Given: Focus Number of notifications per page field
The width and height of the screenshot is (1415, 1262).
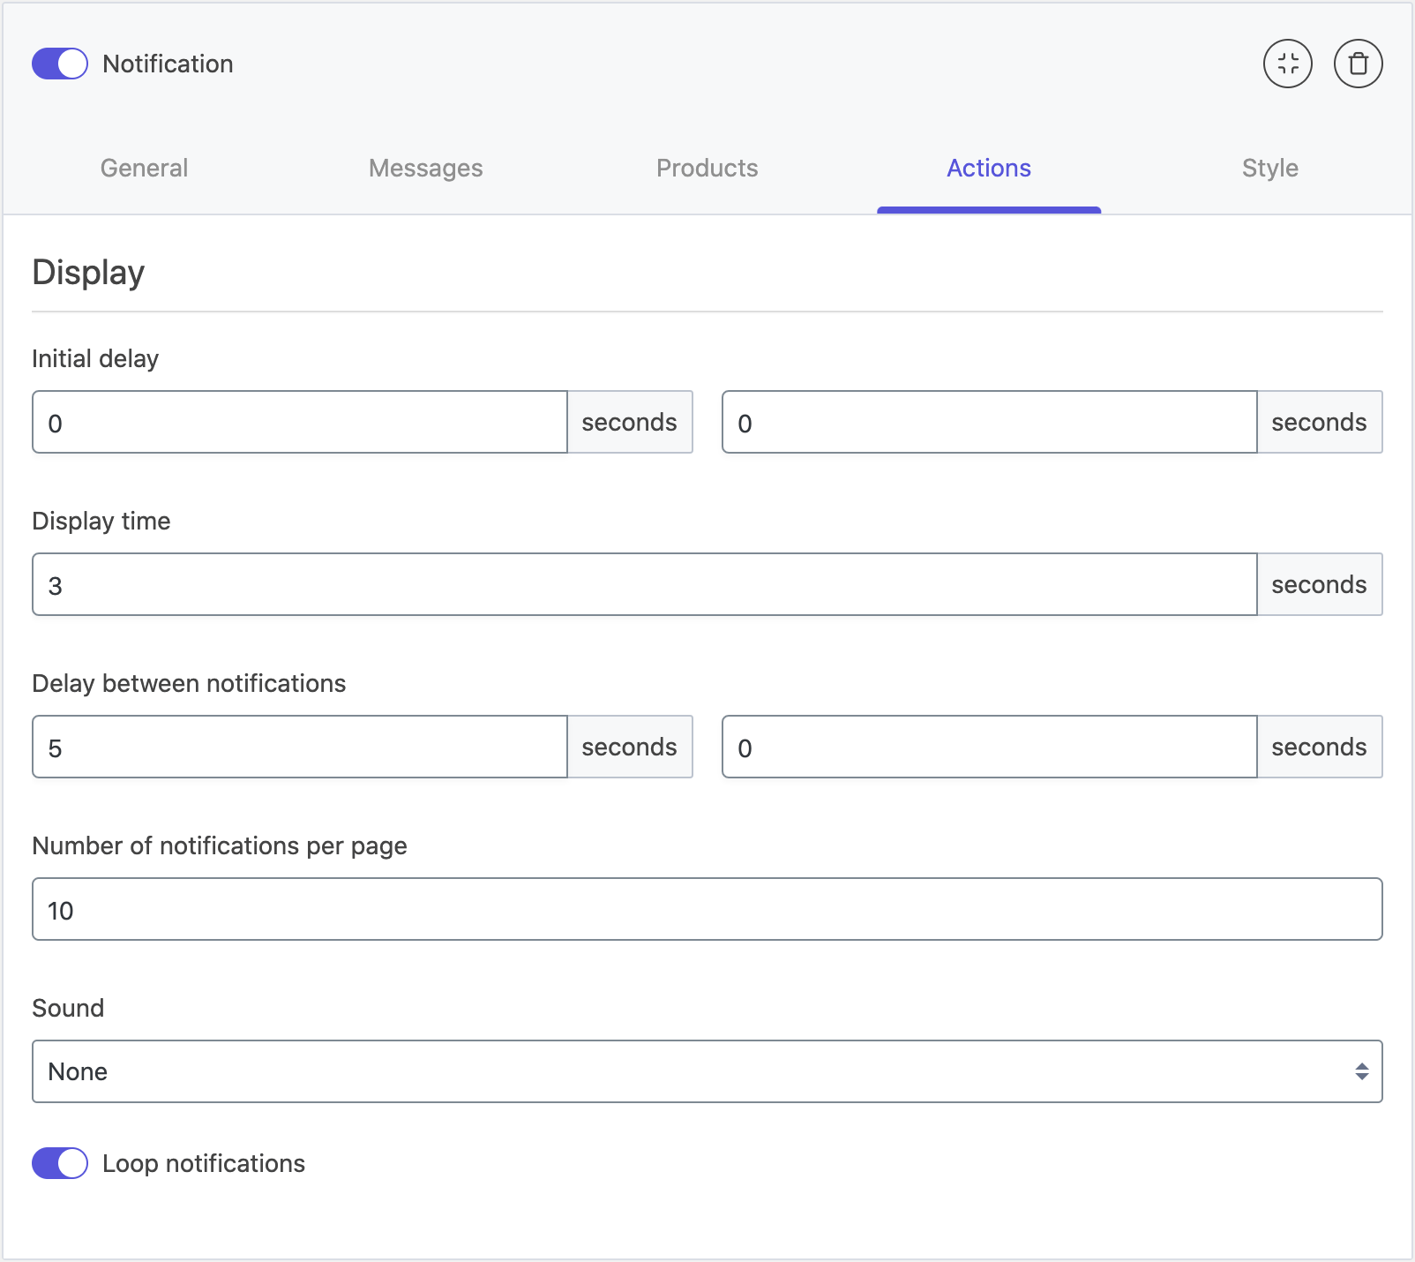Looking at the screenshot, I should click(x=707, y=909).
